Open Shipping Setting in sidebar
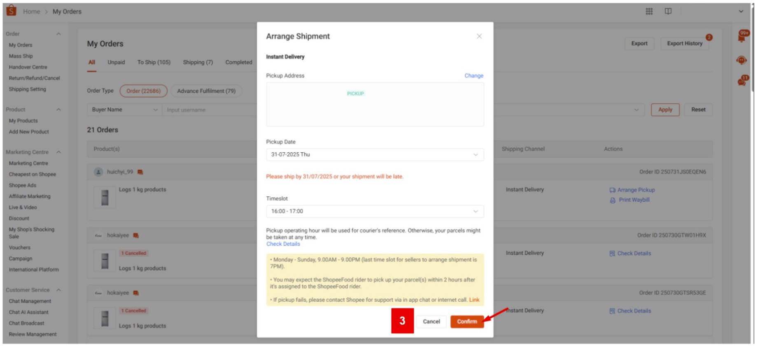The width and height of the screenshot is (758, 349). [28, 89]
